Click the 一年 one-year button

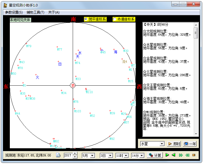point(190,144)
